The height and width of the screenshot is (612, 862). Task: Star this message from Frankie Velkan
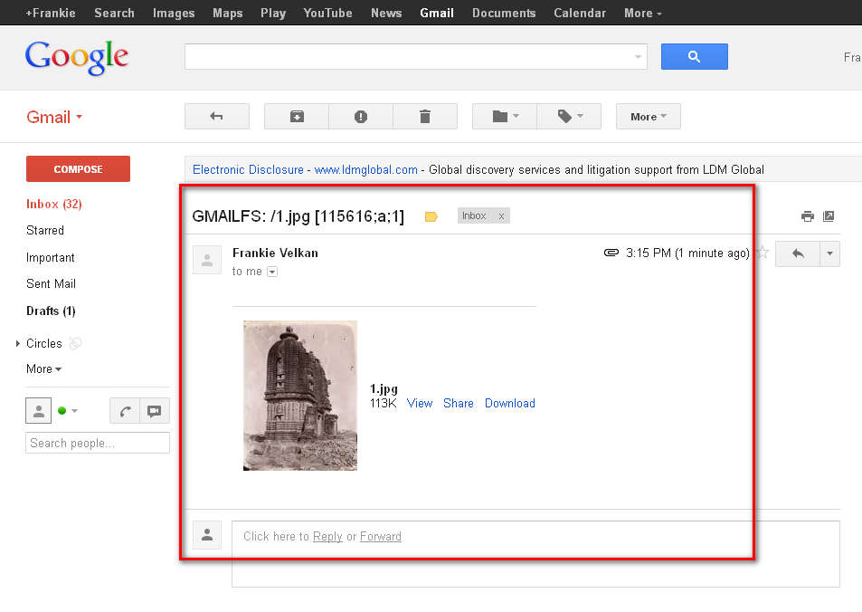[x=763, y=253]
